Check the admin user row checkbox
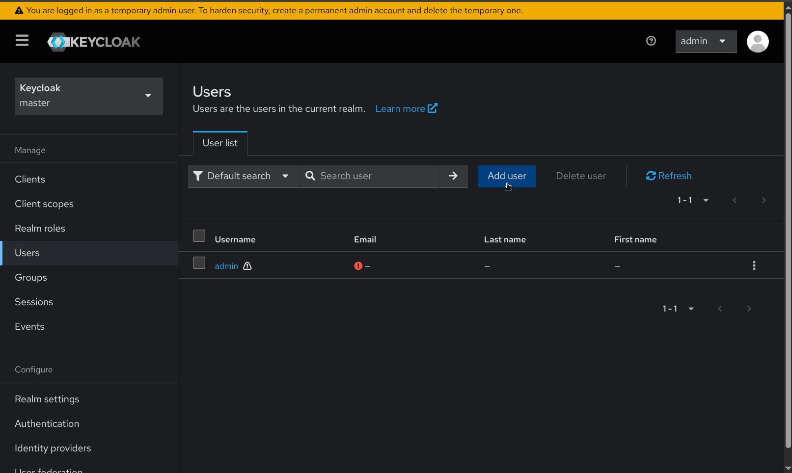The width and height of the screenshot is (792, 473). tap(199, 263)
